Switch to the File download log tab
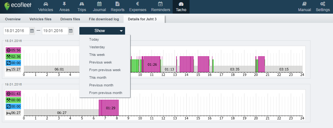 104,19
